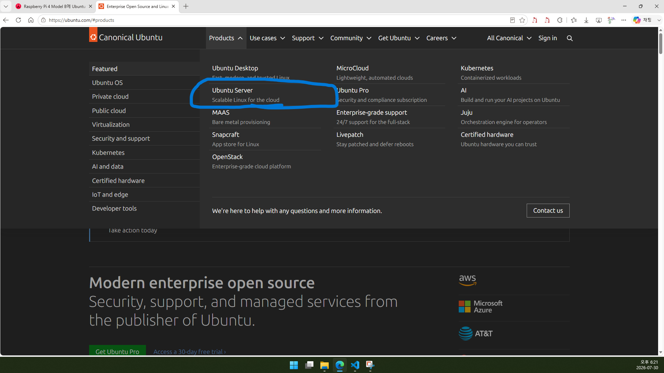Open the Copilot chat button
Image resolution: width=664 pixels, height=373 pixels.
click(642, 20)
